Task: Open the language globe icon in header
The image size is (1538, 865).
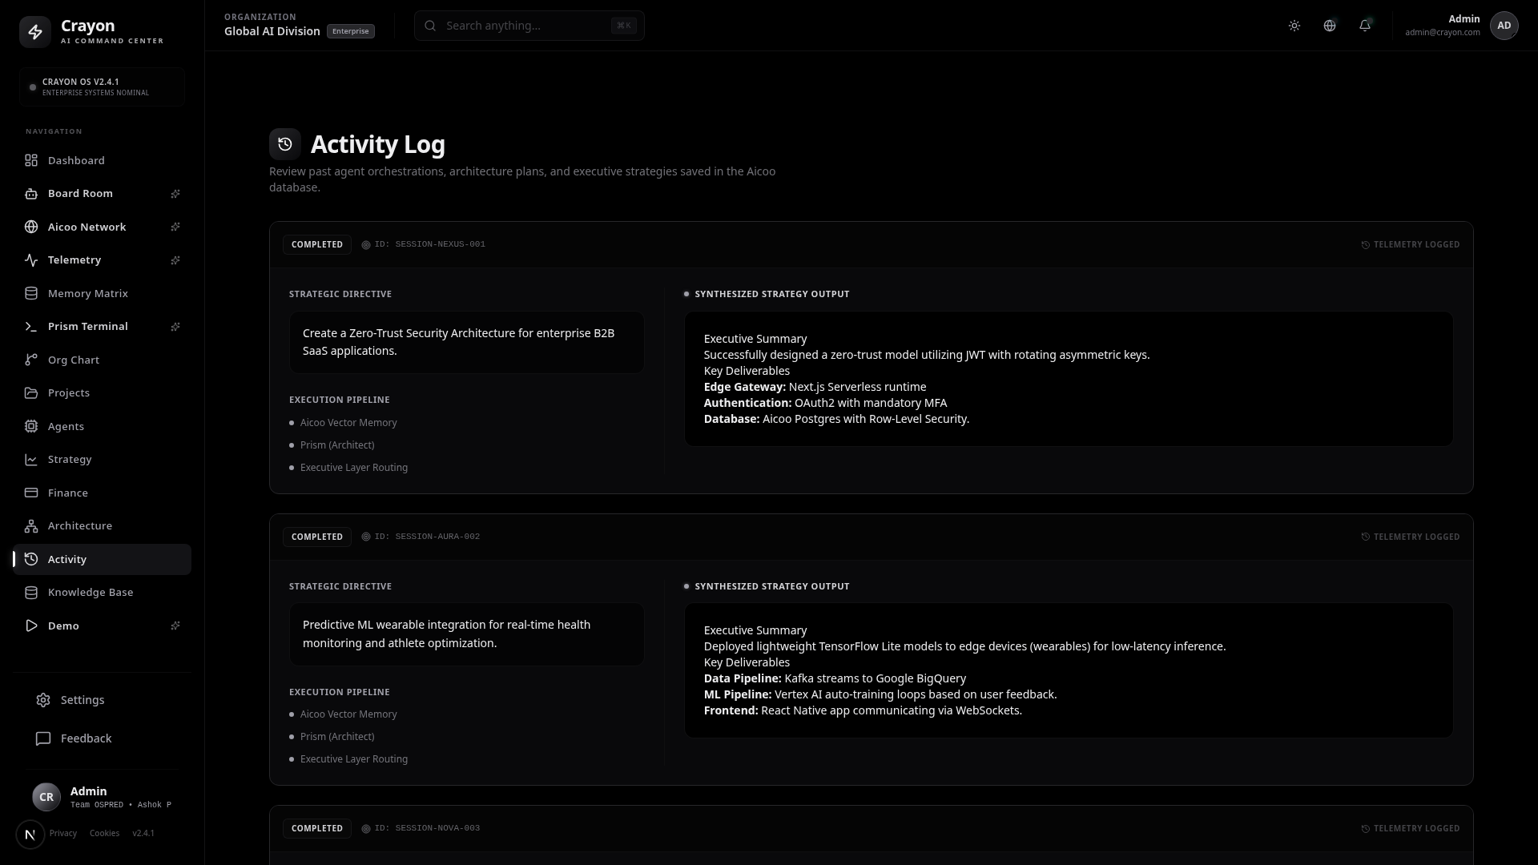Action: click(x=1330, y=26)
